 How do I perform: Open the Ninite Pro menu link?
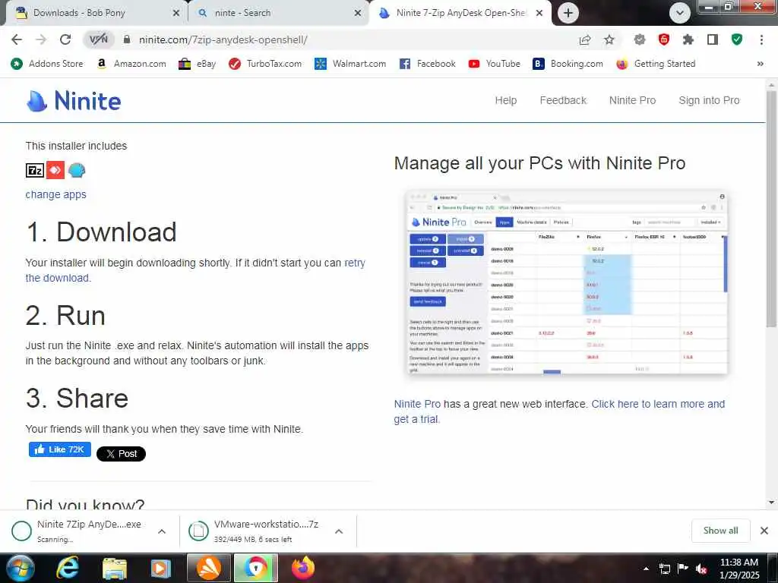point(632,100)
